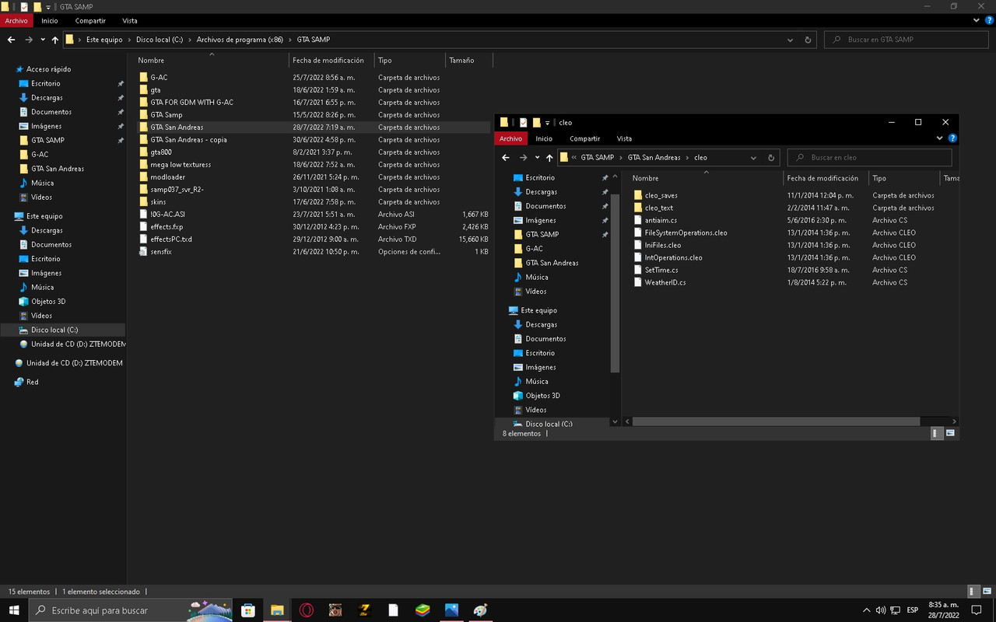
Task: Click New folder icon in cleo title bar
Action: pyautogui.click(x=536, y=122)
